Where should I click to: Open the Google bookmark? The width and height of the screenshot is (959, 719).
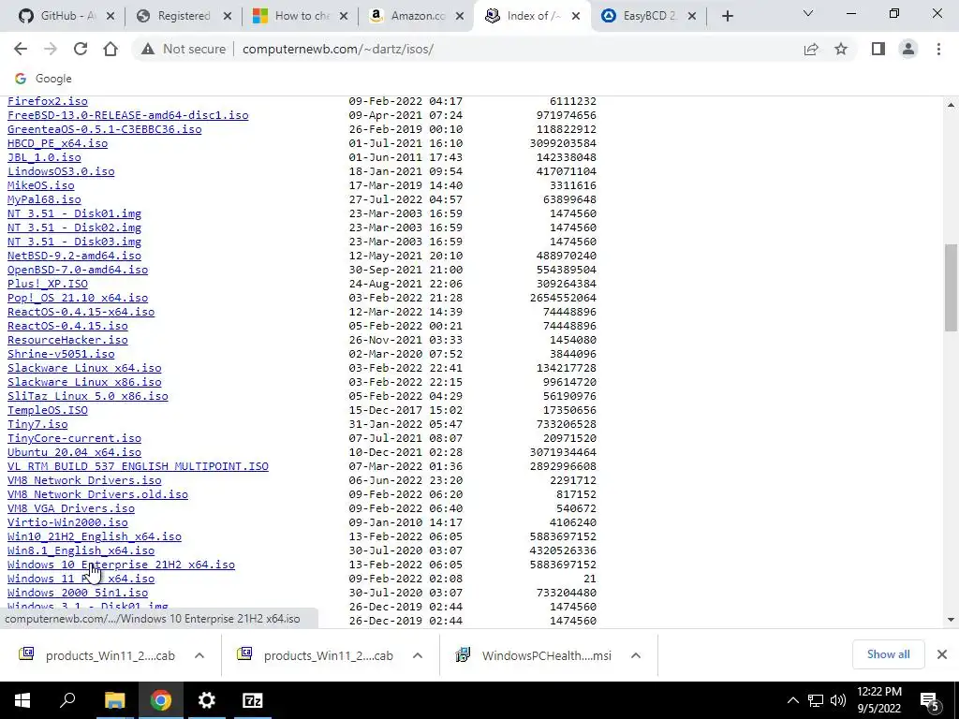pos(43,79)
